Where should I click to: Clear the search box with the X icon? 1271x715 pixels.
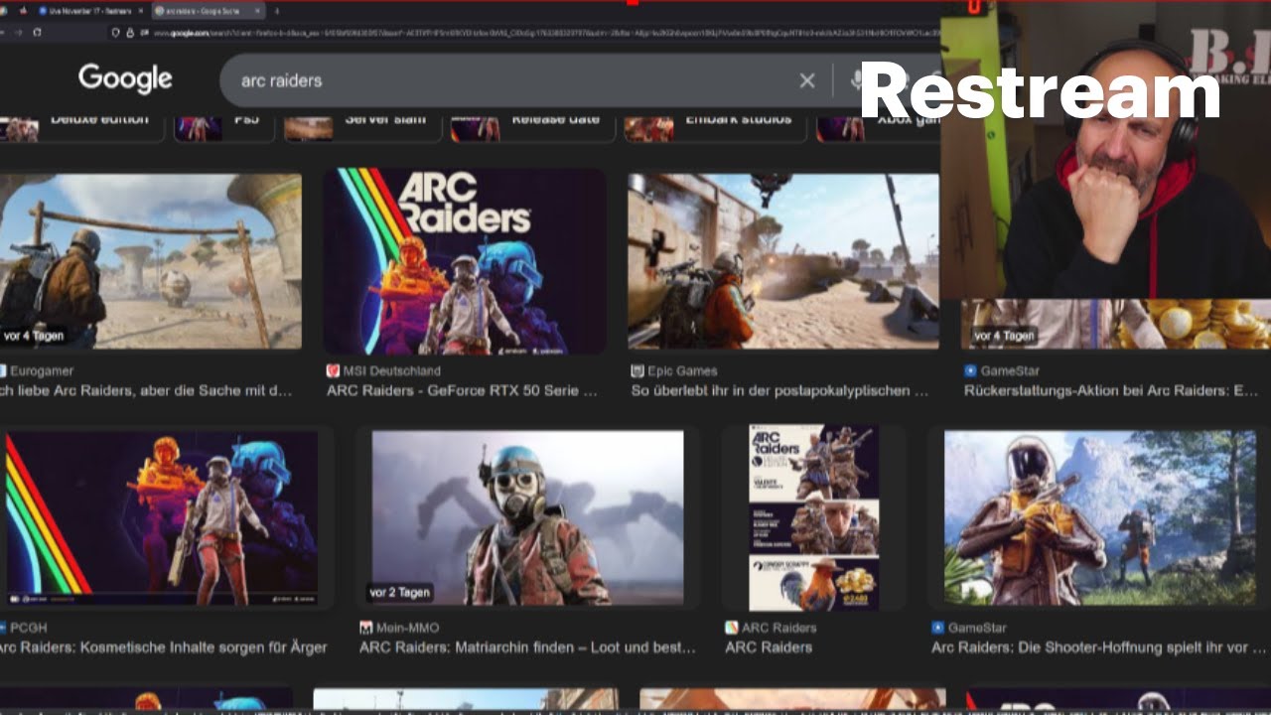coord(807,80)
